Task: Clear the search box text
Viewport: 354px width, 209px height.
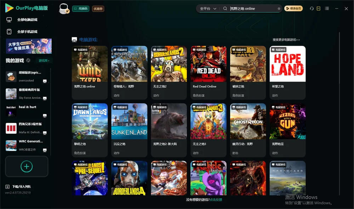Action: click(x=279, y=8)
